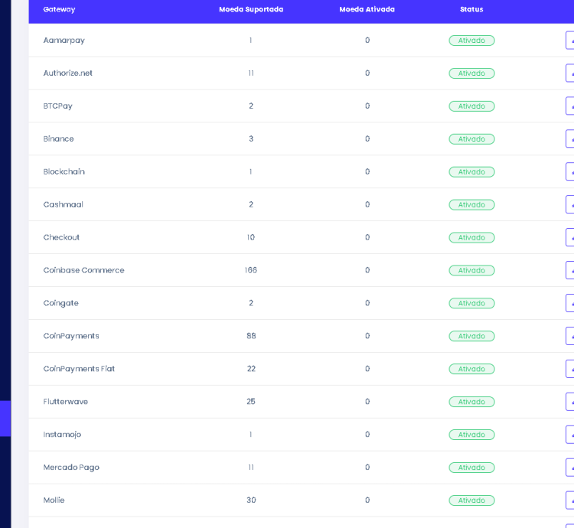Select the Flutterwave gateway name
574x528 pixels.
point(66,402)
